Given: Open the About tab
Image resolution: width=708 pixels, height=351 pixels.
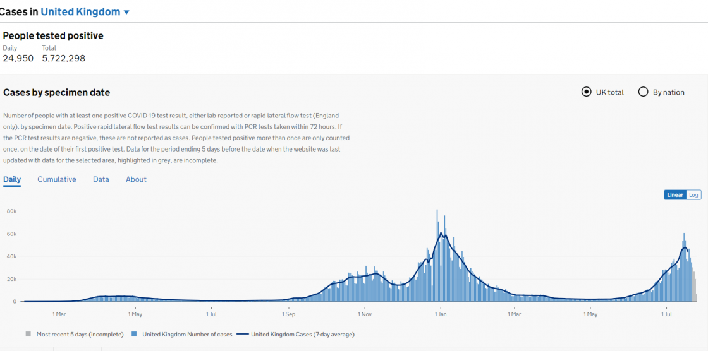Looking at the screenshot, I should (136, 179).
